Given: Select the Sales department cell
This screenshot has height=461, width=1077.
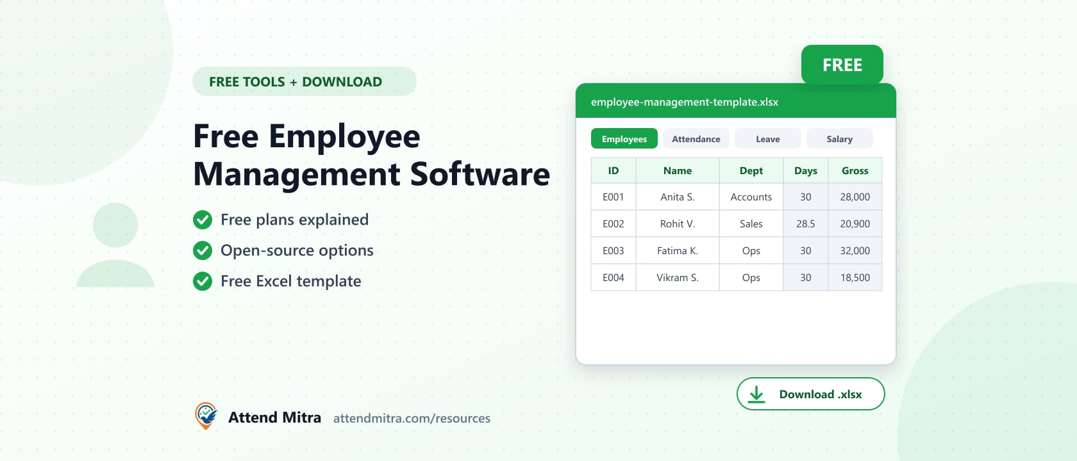Looking at the screenshot, I should 751,223.
